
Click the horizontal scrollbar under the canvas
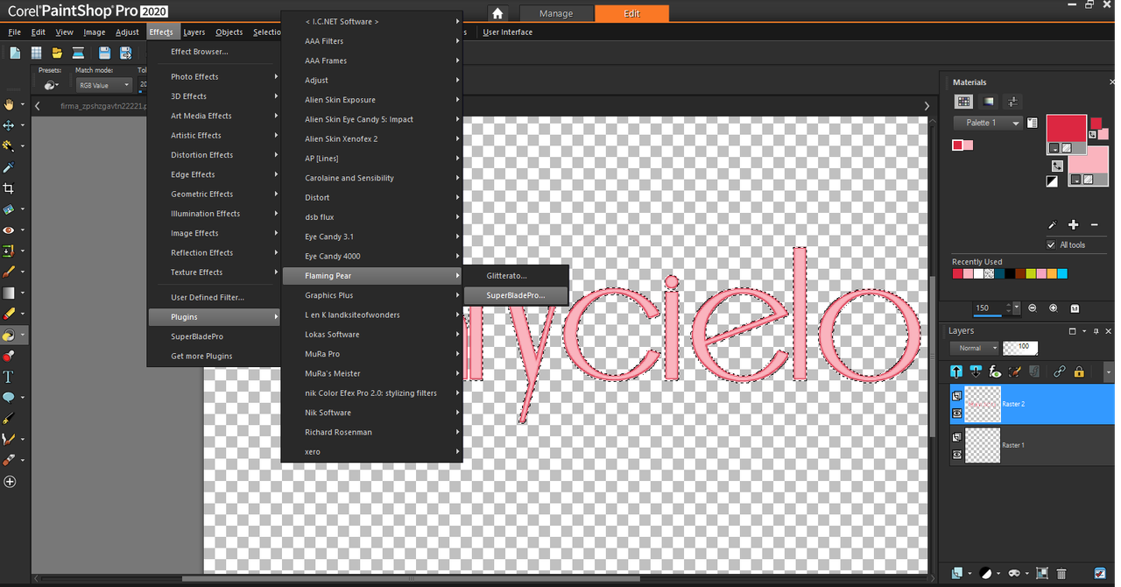tap(411, 579)
